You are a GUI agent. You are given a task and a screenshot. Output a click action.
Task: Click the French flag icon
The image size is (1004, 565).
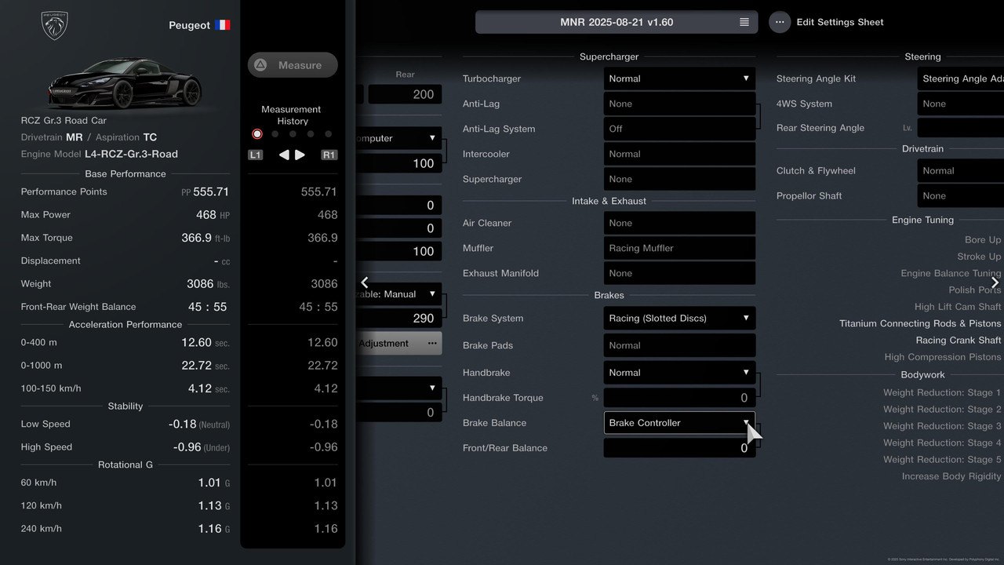(223, 25)
